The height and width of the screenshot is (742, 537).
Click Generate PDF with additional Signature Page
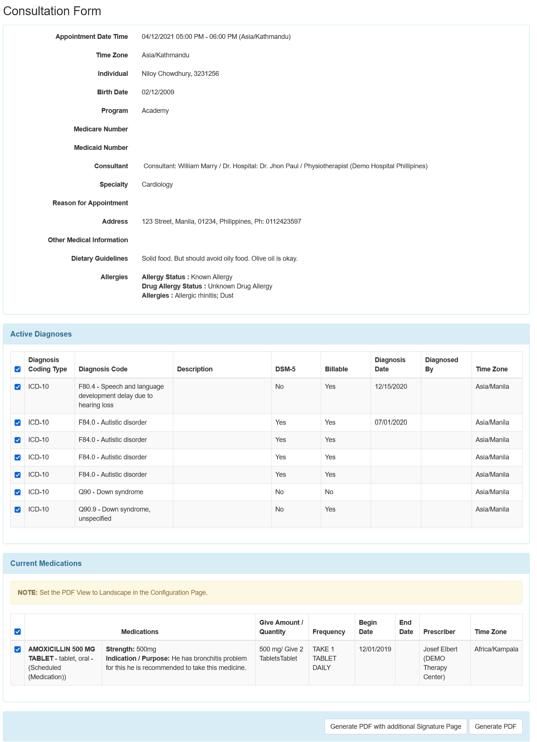point(395,726)
